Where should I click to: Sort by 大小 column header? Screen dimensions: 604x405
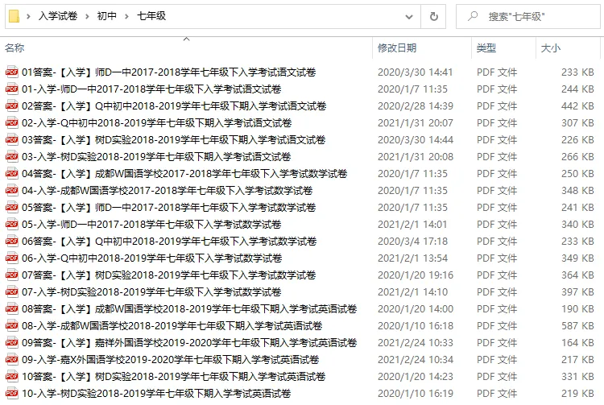click(551, 48)
